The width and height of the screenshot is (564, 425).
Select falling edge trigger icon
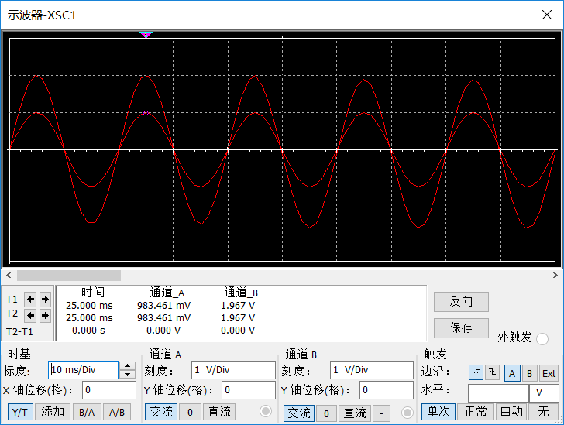point(492,373)
